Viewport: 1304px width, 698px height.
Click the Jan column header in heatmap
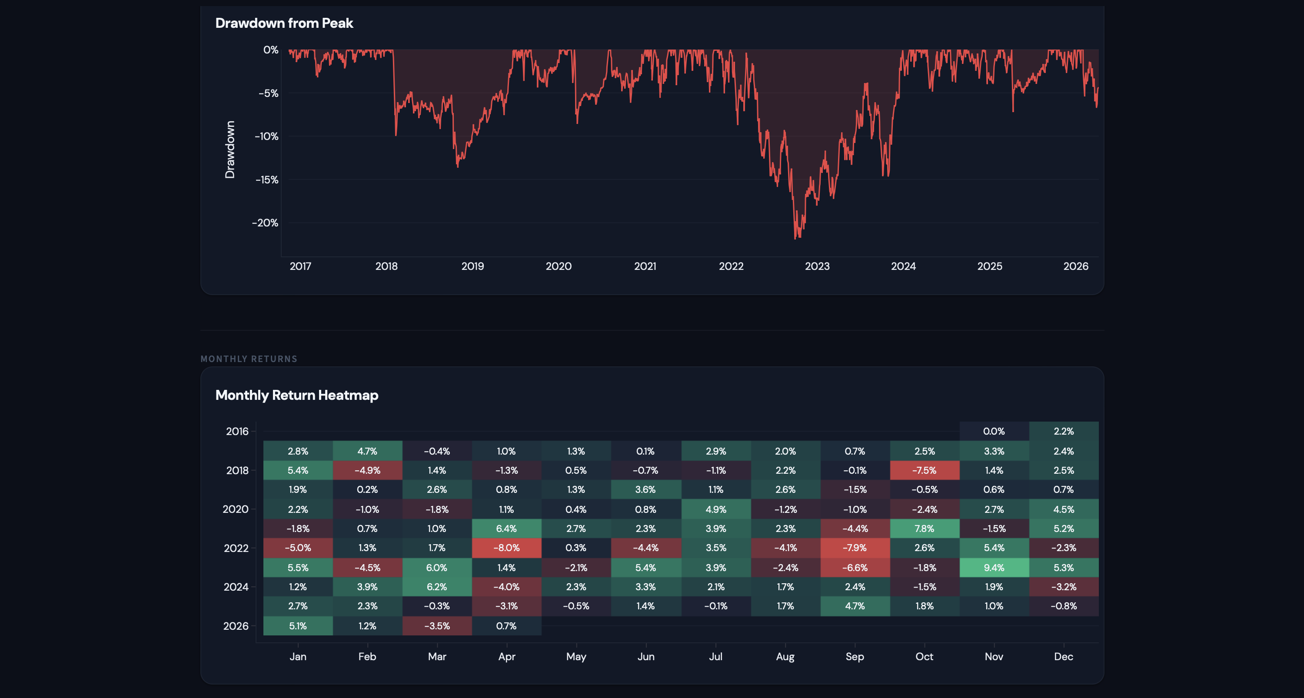pyautogui.click(x=298, y=656)
